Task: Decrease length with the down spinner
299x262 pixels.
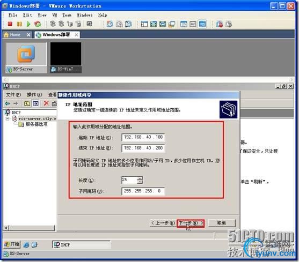Action: (x=140, y=182)
